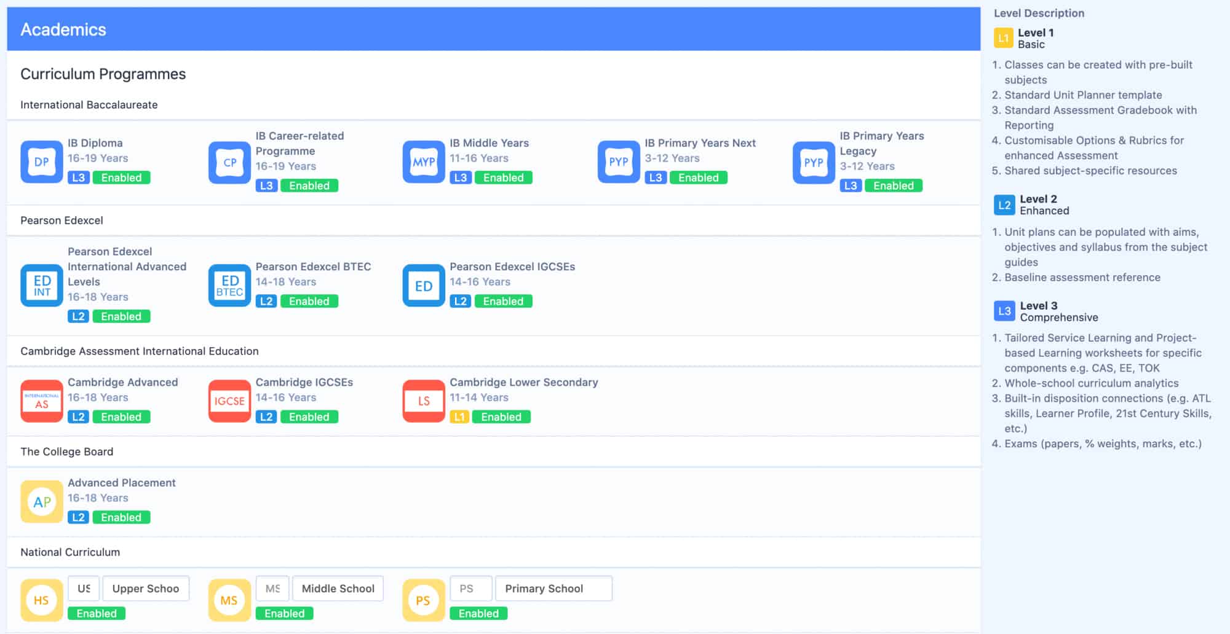Viewport: 1230px width, 634px height.
Task: Click the Curriculum Programmes heading
Action: pyautogui.click(x=103, y=74)
